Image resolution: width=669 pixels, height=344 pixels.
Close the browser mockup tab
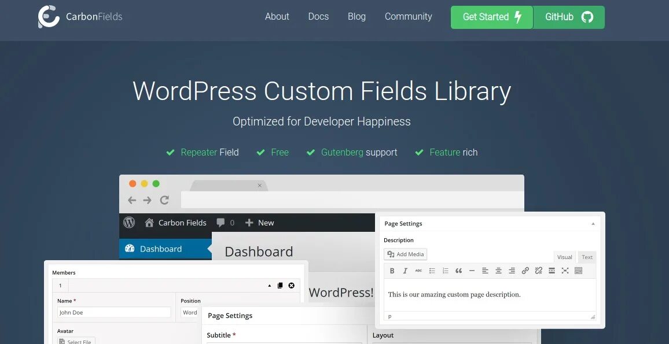click(259, 185)
